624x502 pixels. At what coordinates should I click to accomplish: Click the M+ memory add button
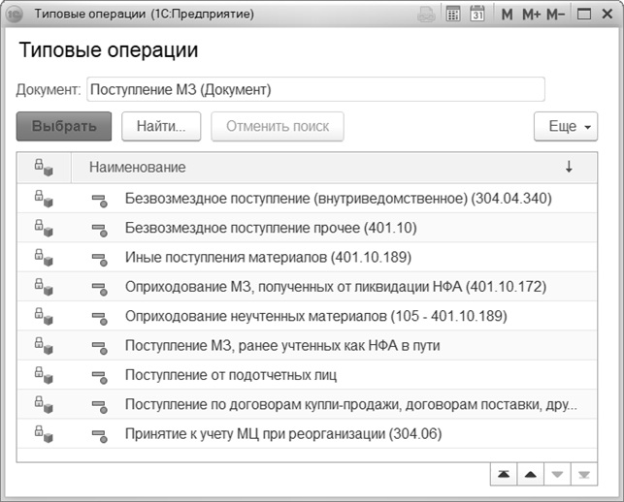point(531,15)
